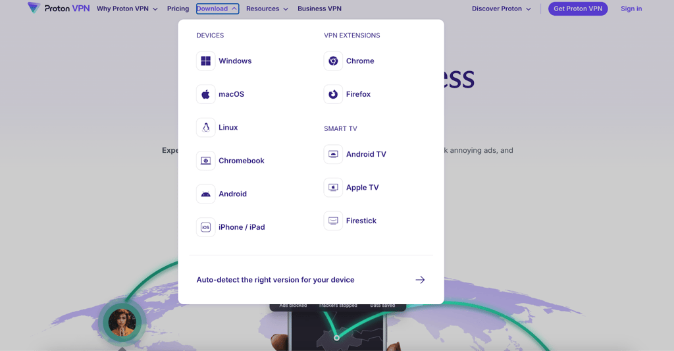Select the iOS iPhone / iPad icon
The image size is (674, 351).
pyautogui.click(x=206, y=227)
